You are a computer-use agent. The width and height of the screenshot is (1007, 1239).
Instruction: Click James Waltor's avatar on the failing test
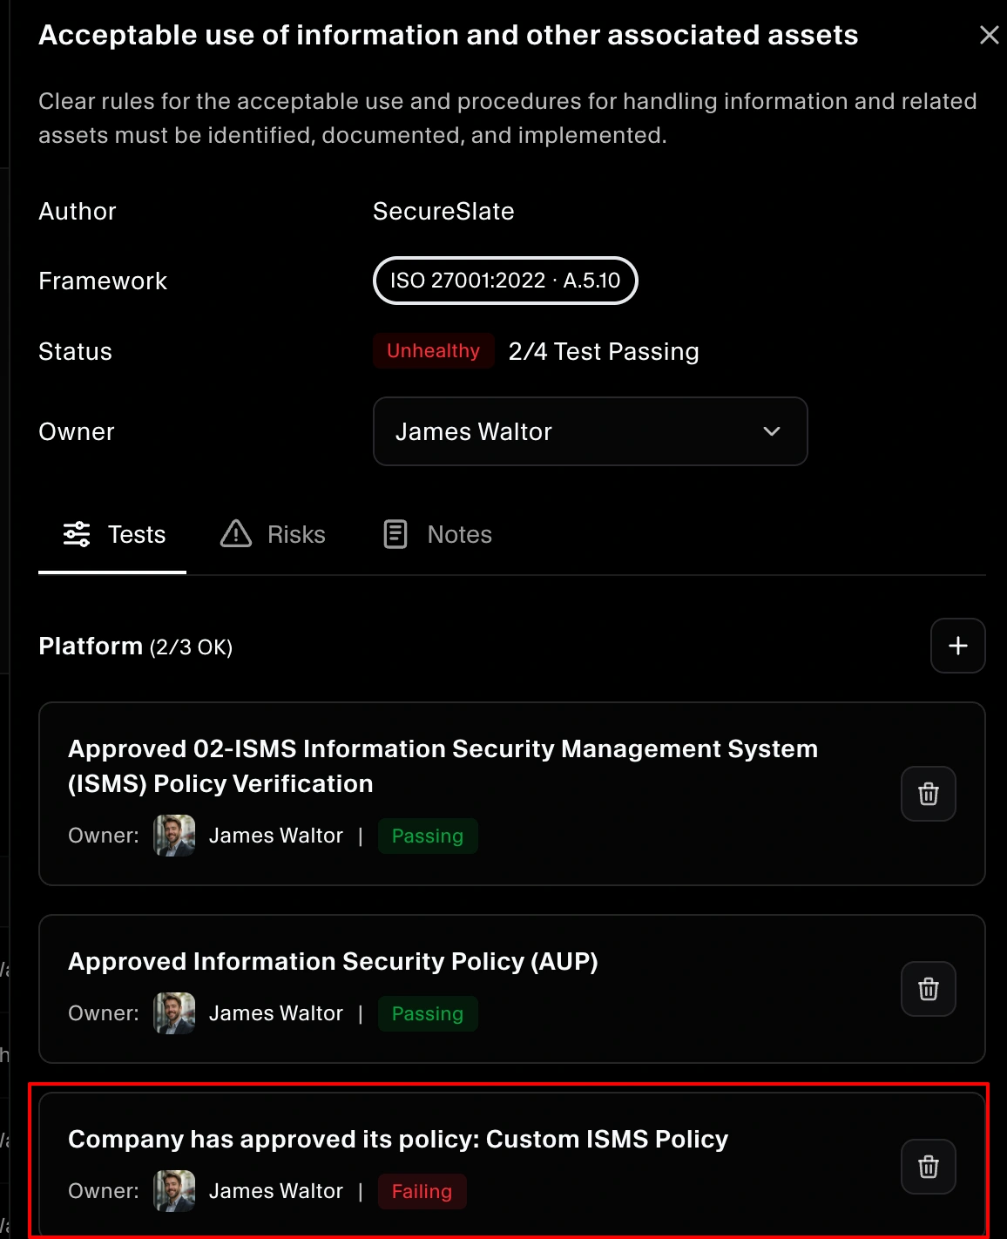pyautogui.click(x=173, y=1191)
